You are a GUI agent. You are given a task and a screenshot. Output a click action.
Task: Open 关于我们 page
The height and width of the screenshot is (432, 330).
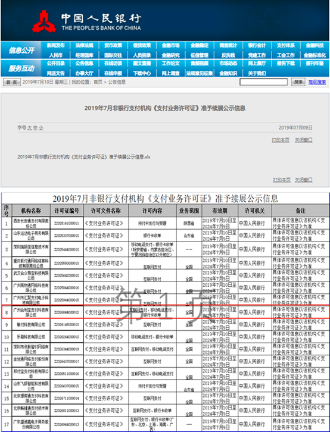coord(257,73)
